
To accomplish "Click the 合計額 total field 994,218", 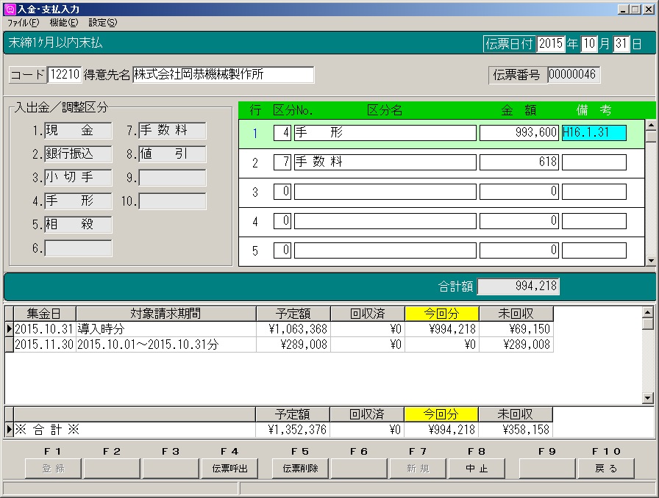I will click(x=519, y=286).
